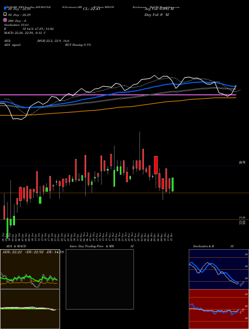Select the "20 Day - 22.38" legend text
The width and height of the screenshot is (249, 329).
click(19, 9)
